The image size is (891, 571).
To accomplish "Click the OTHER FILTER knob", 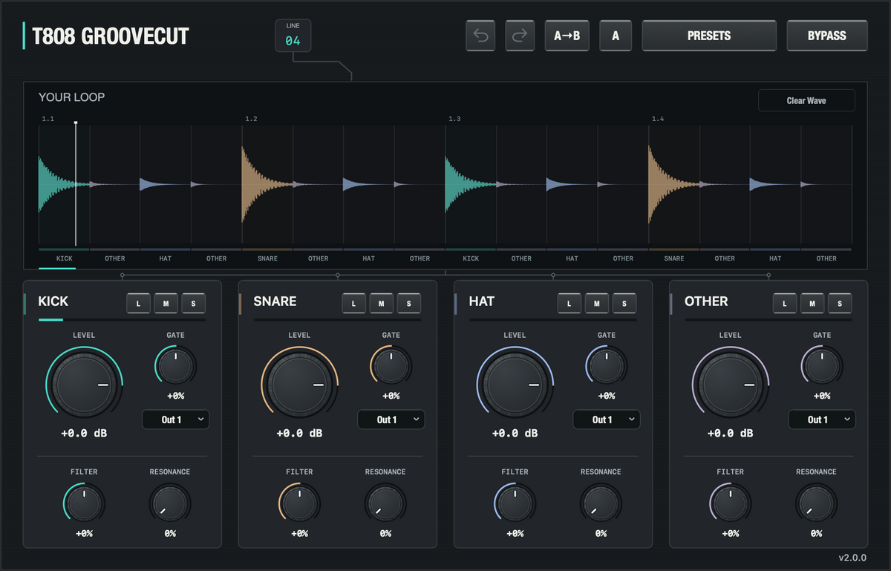I will (x=730, y=503).
